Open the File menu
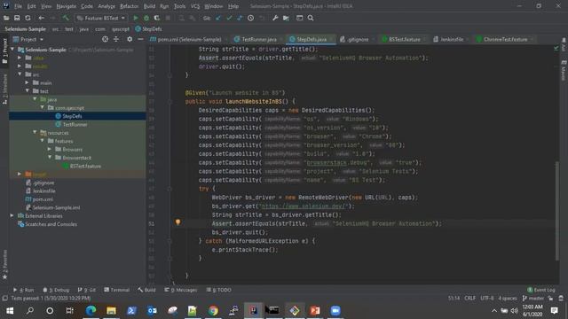 tap(18, 6)
